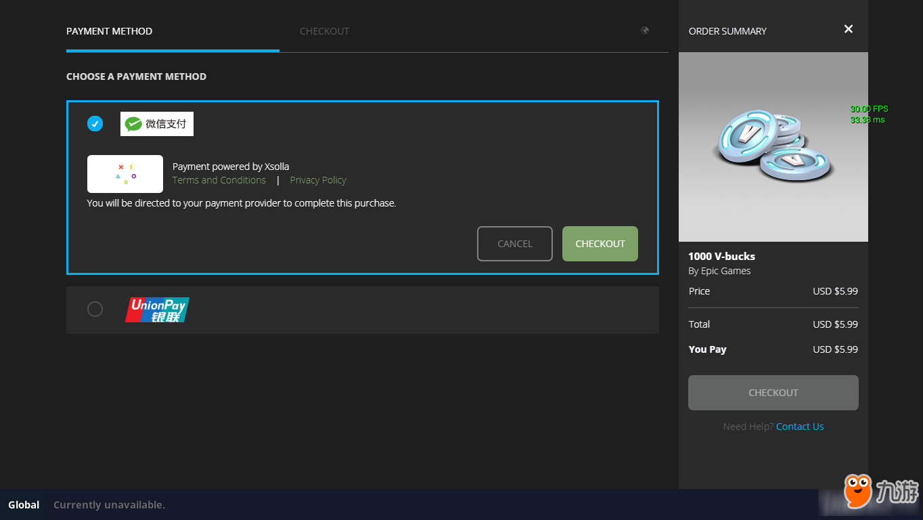Switch to the Checkout tab
This screenshot has height=520, width=923.
325,31
